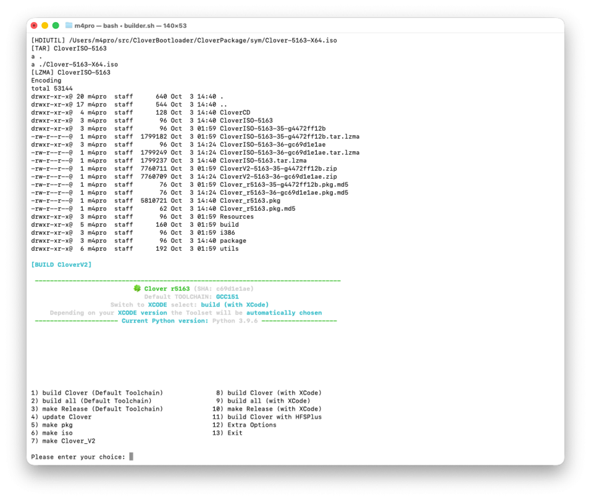Click the '[LZMA] CloverISO-5163' line
The height and width of the screenshot is (500, 591).
tap(71, 73)
